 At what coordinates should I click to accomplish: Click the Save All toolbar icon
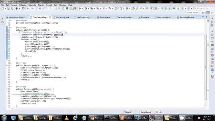12,8
